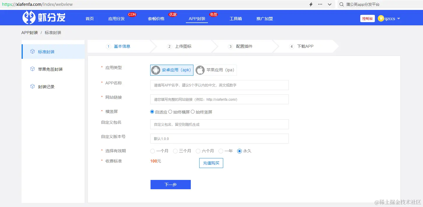The height and width of the screenshot is (207, 423).
Task: Click the yellow user avatar icon
Action: click(381, 18)
